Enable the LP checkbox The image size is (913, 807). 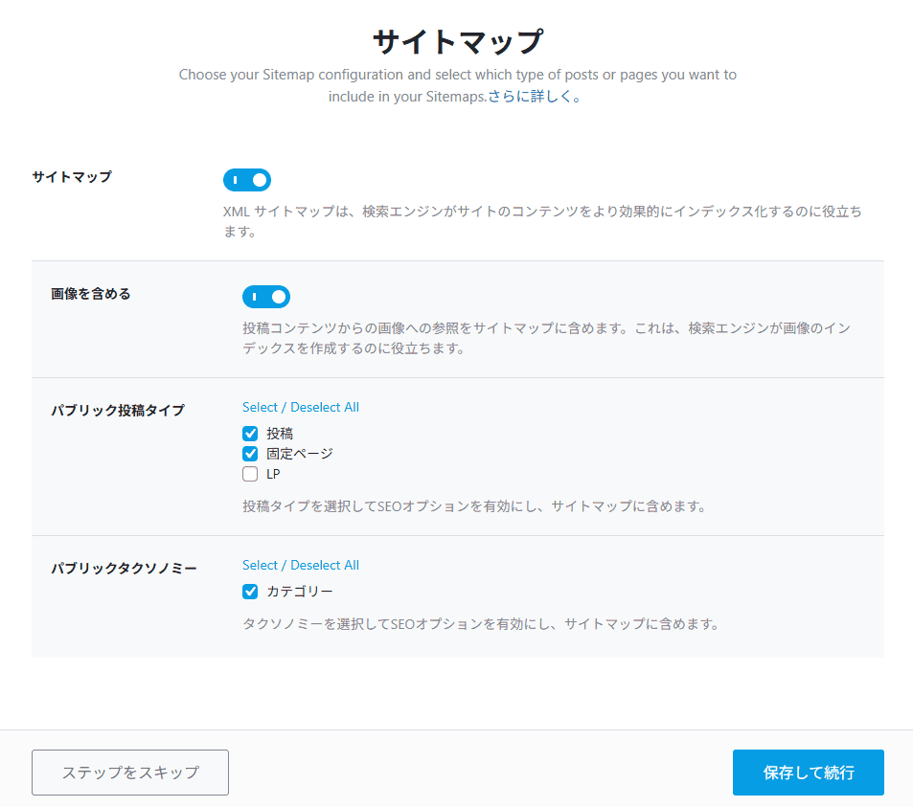250,473
